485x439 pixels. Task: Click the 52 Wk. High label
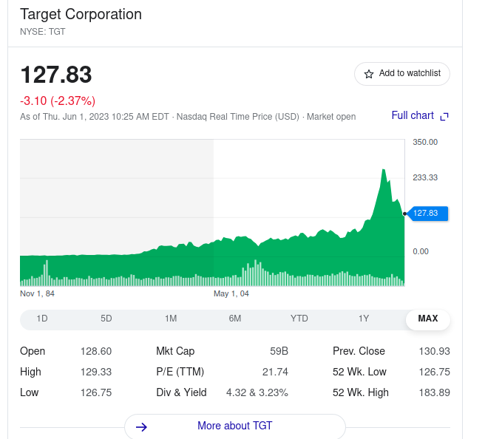tap(361, 392)
